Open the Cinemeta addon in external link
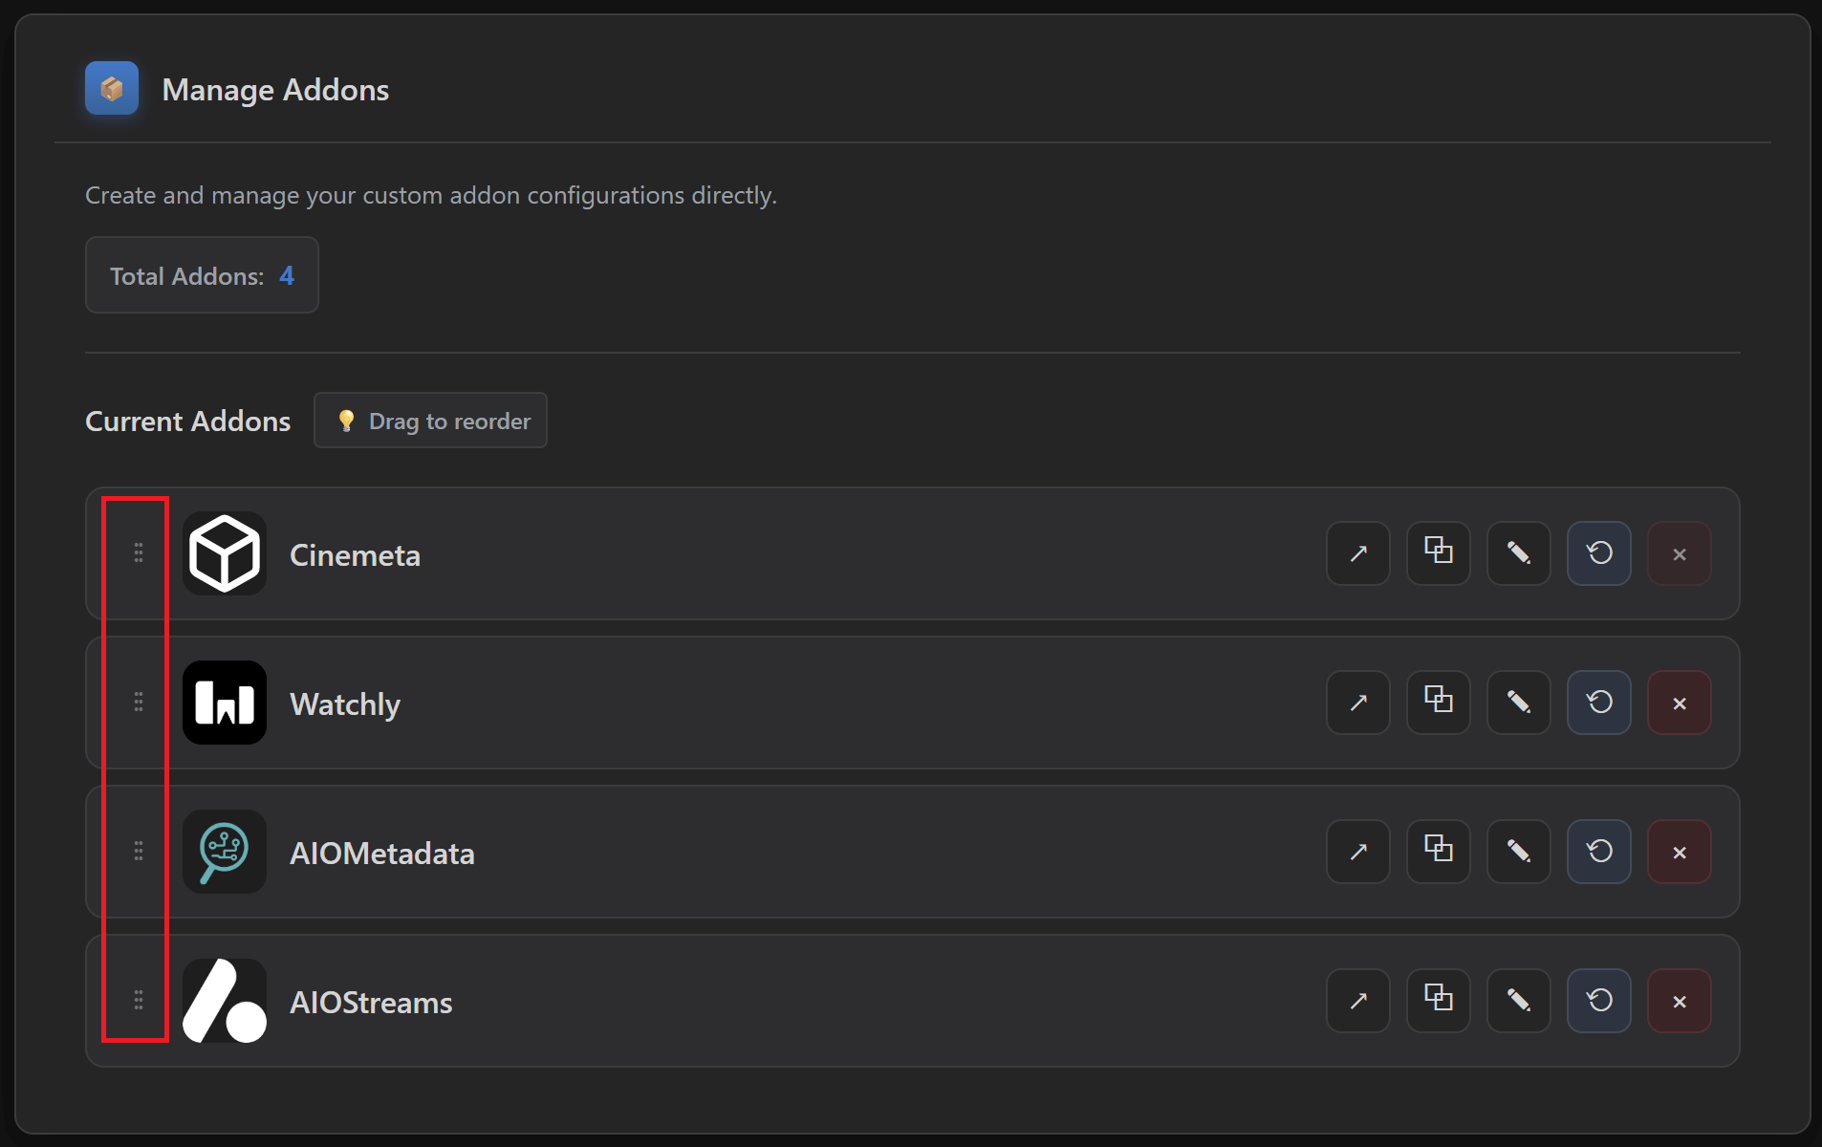The height and width of the screenshot is (1147, 1822). tap(1357, 553)
